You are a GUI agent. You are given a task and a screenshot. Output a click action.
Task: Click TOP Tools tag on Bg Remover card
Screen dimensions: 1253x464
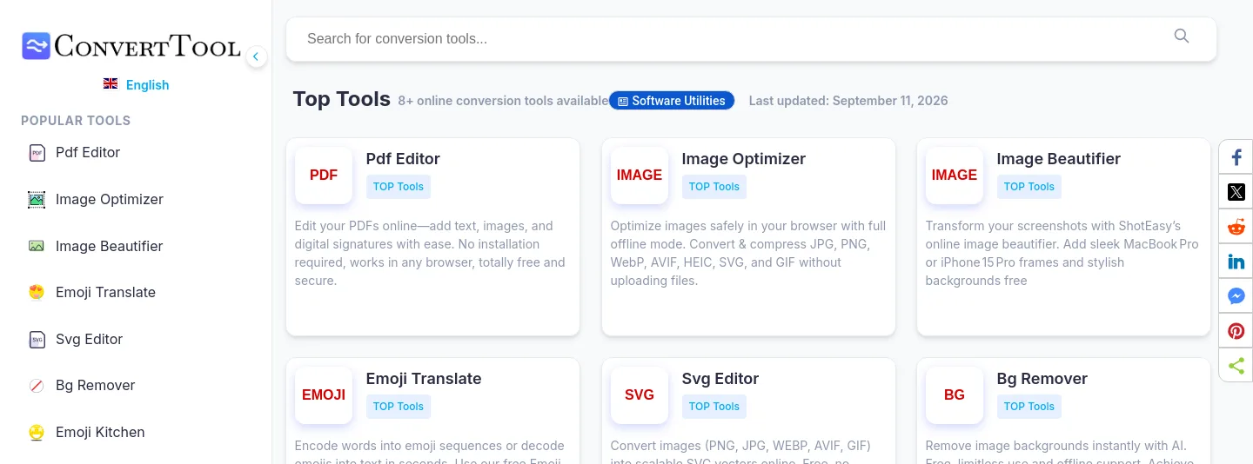coord(1029,407)
